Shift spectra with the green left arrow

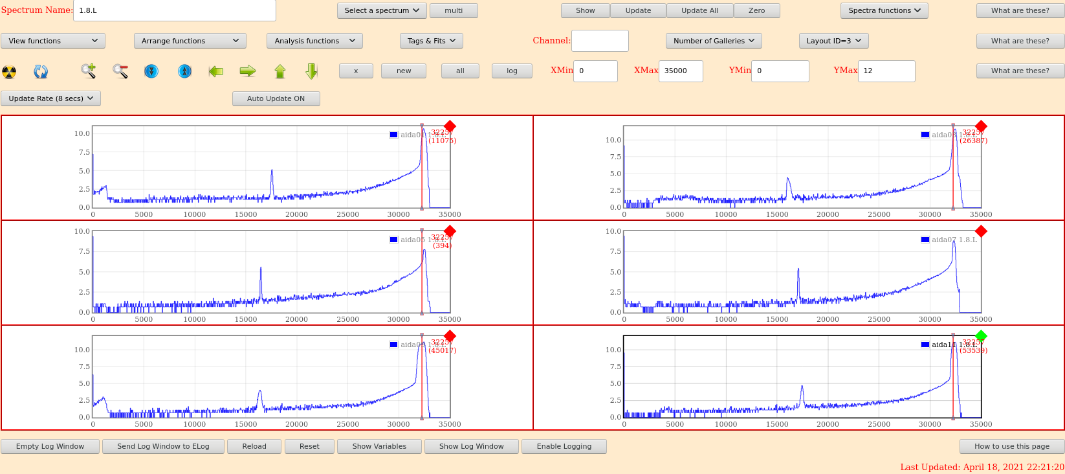click(216, 71)
